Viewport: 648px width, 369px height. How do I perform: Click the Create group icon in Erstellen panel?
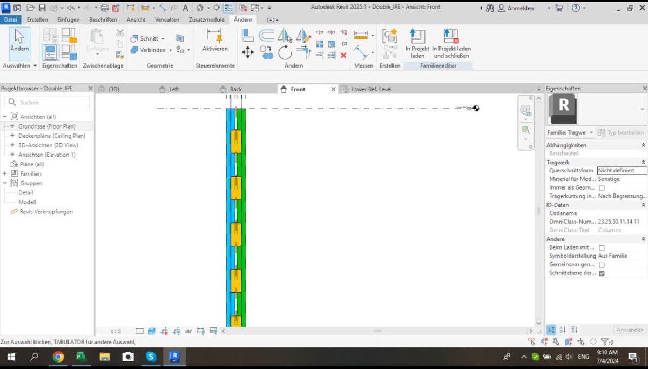[389, 36]
